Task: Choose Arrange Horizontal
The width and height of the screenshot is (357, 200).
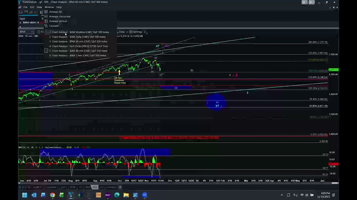Action: click(x=60, y=16)
